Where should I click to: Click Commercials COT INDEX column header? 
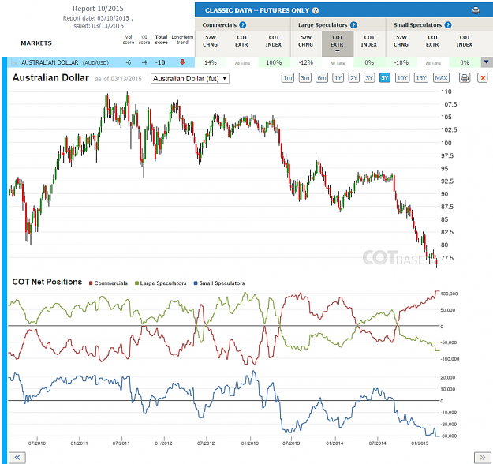click(274, 41)
